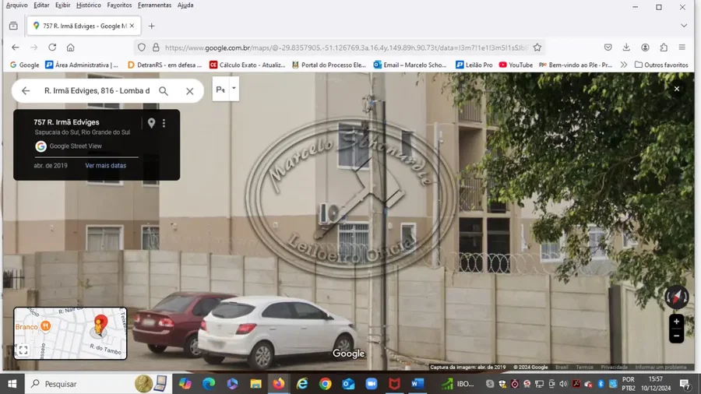Open the Favoritos menu
Viewport: 701px width, 394px height.
pos(119,5)
